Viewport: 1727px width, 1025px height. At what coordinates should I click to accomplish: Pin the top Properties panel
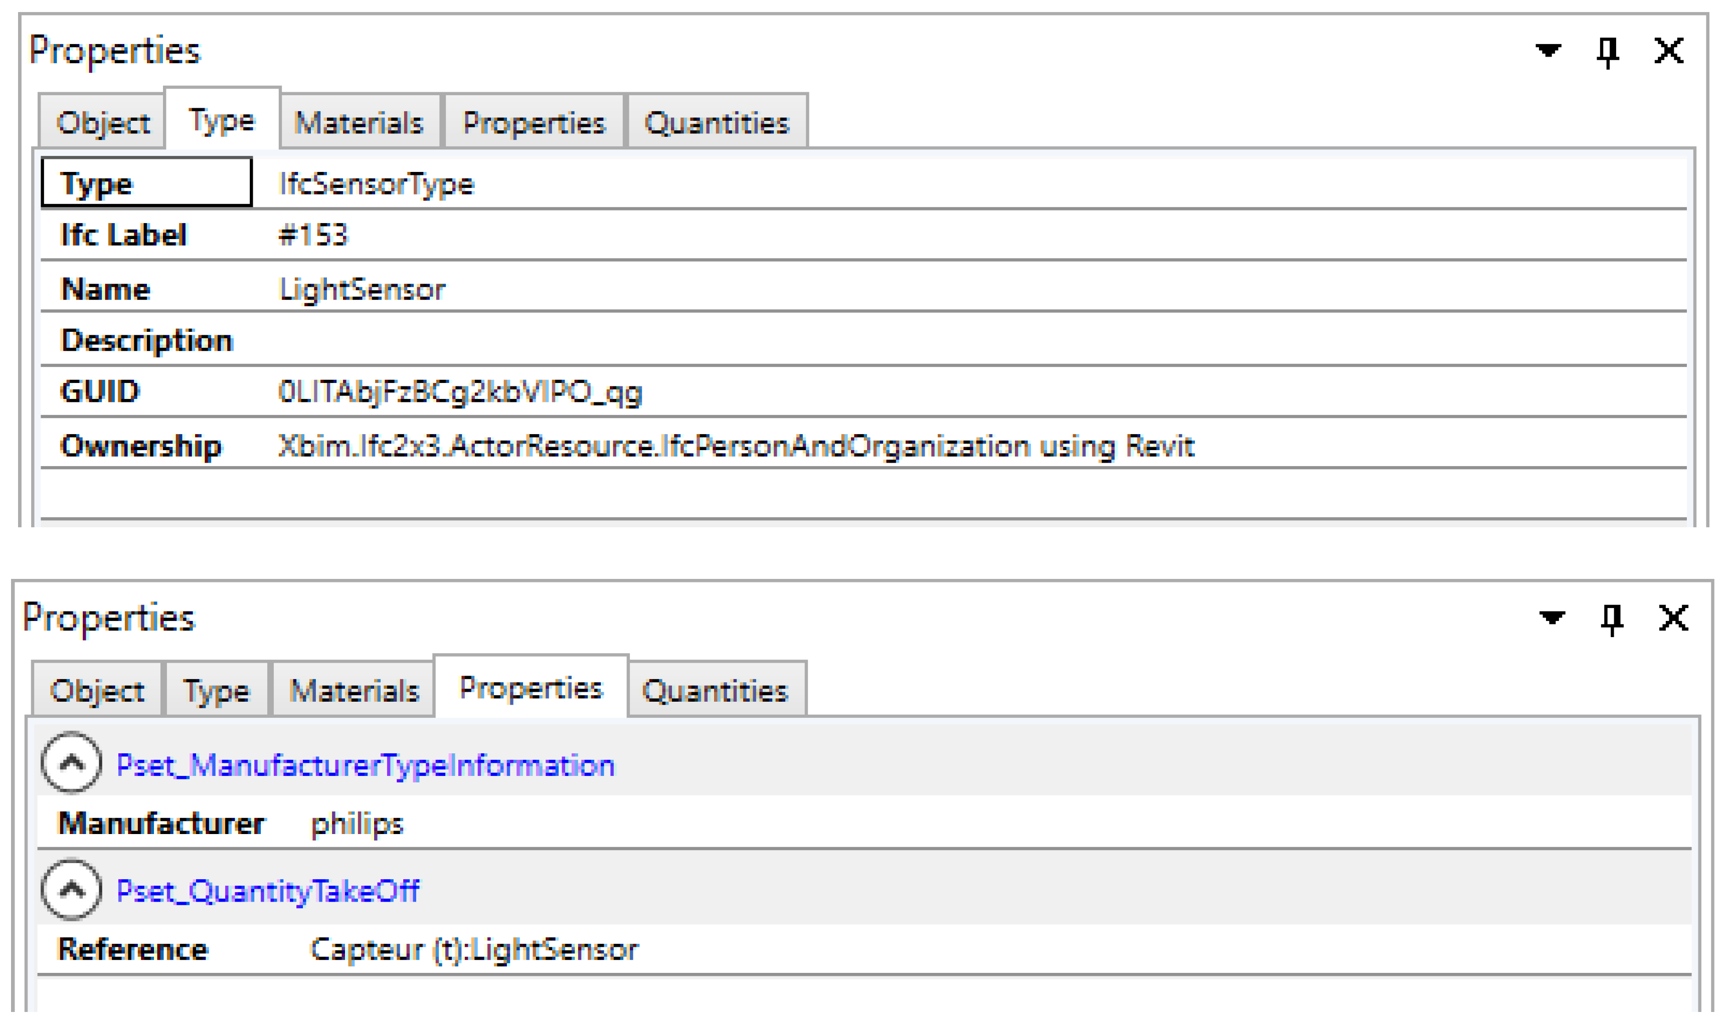coord(1608,51)
